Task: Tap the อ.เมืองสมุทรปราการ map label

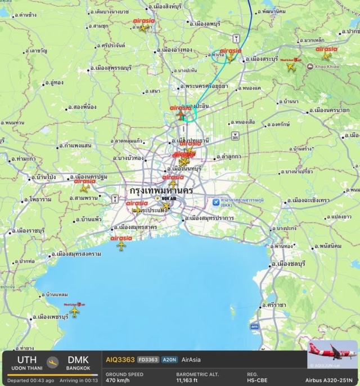Action: coord(209,218)
